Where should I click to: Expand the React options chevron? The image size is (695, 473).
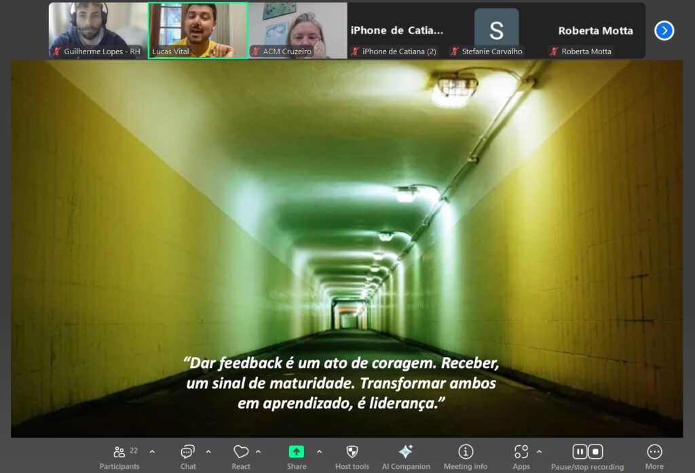258,451
